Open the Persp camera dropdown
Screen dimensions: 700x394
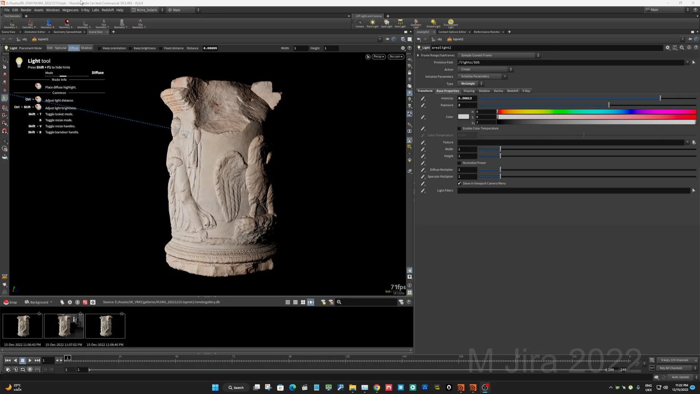click(x=379, y=57)
